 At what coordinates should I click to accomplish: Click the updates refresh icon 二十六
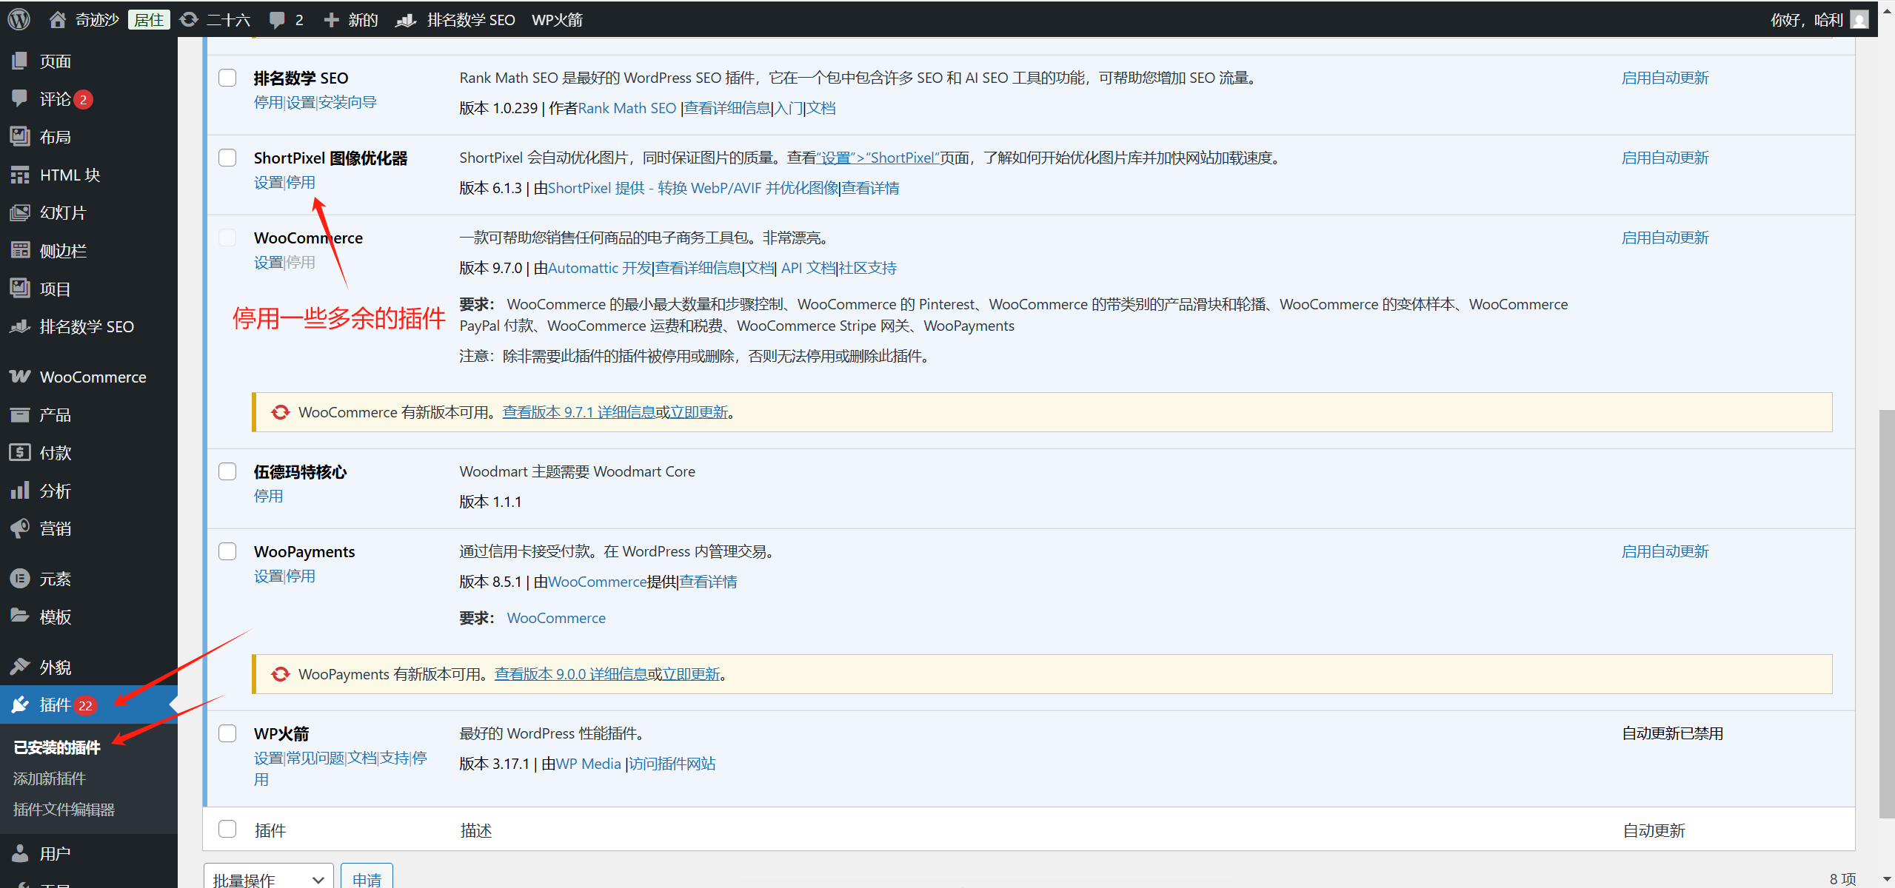tap(190, 19)
